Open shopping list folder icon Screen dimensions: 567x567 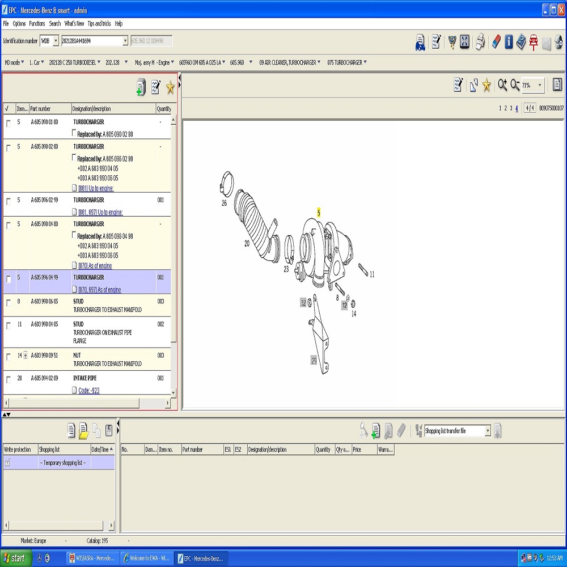pyautogui.click(x=83, y=431)
